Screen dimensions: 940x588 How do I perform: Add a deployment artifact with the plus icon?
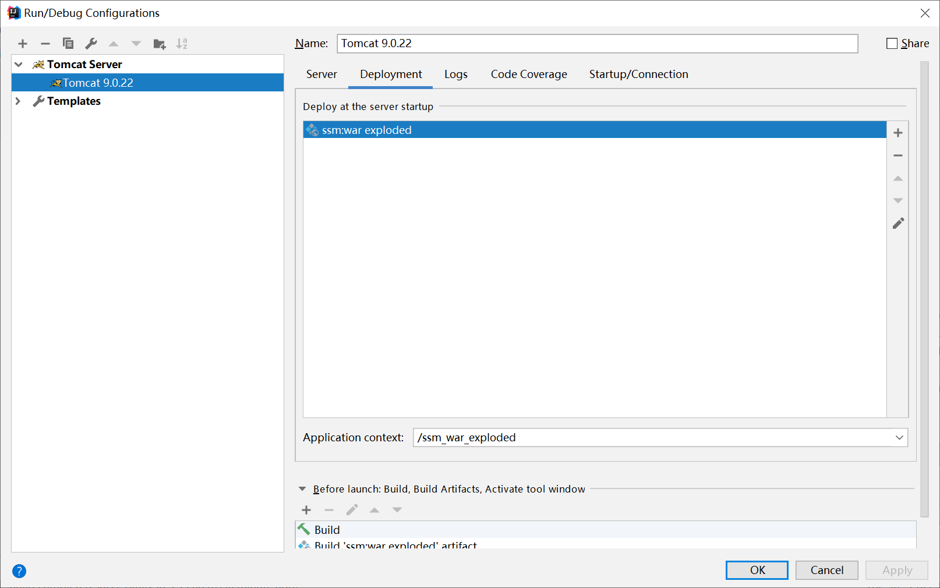[x=898, y=133]
